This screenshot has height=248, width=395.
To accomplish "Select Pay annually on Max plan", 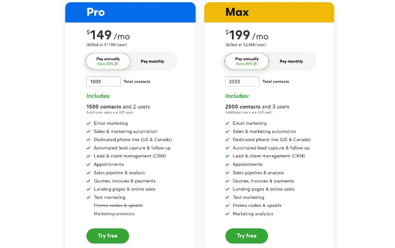I will tap(247, 61).
